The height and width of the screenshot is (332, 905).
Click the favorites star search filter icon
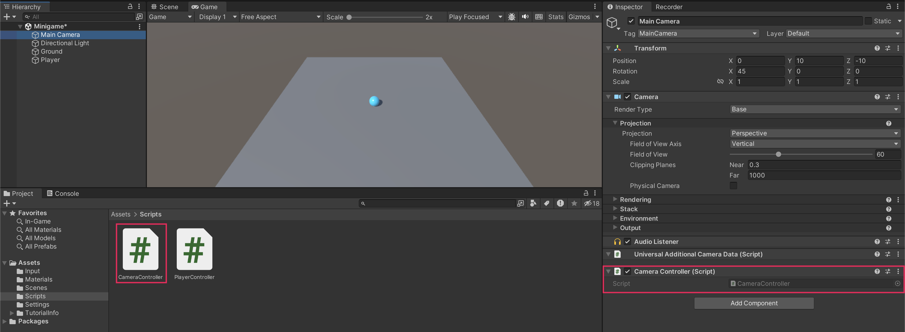pyautogui.click(x=574, y=203)
